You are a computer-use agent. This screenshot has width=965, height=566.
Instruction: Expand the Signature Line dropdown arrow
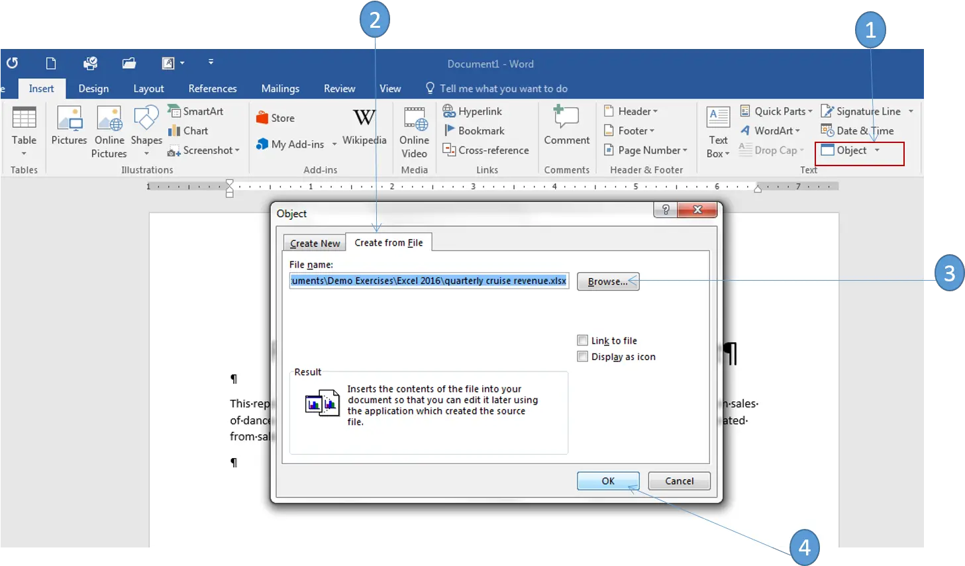pos(911,111)
